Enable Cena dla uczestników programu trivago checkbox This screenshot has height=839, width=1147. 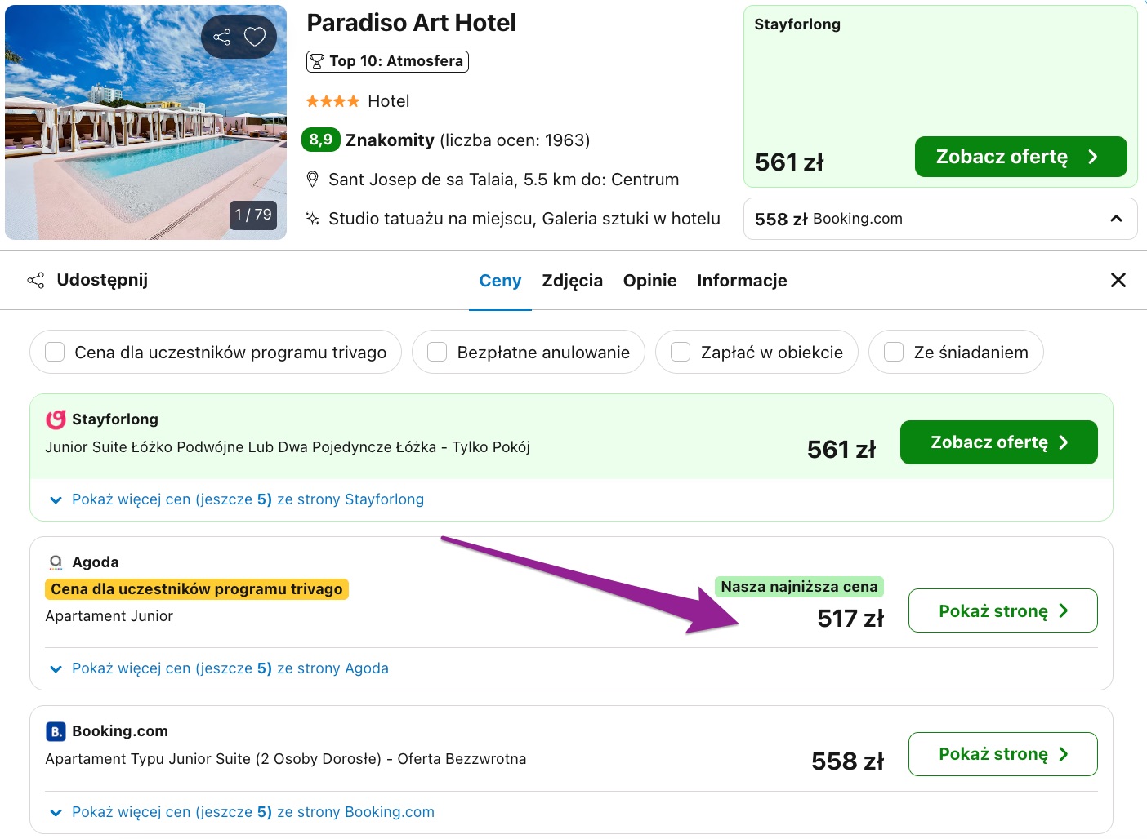pyautogui.click(x=55, y=352)
